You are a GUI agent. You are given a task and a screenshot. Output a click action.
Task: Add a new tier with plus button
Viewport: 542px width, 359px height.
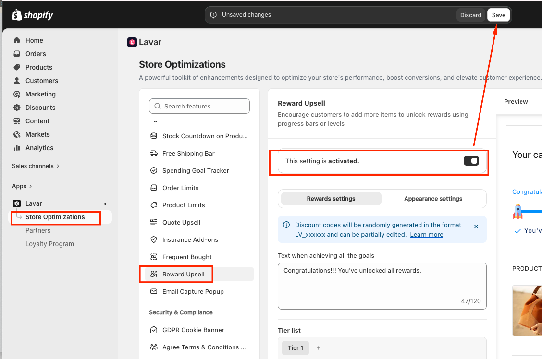pos(319,348)
